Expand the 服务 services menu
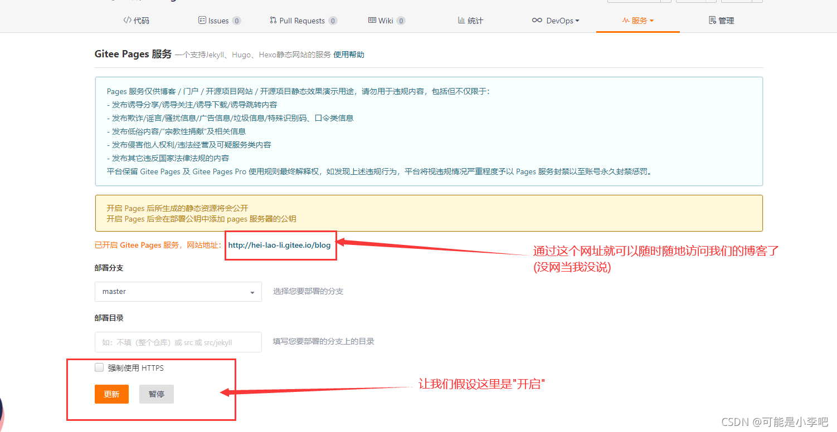 tap(638, 21)
